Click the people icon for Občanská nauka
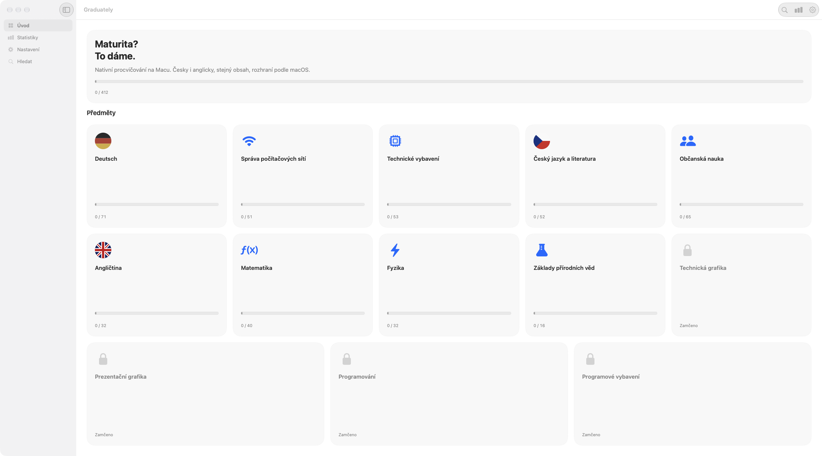 pos(688,141)
